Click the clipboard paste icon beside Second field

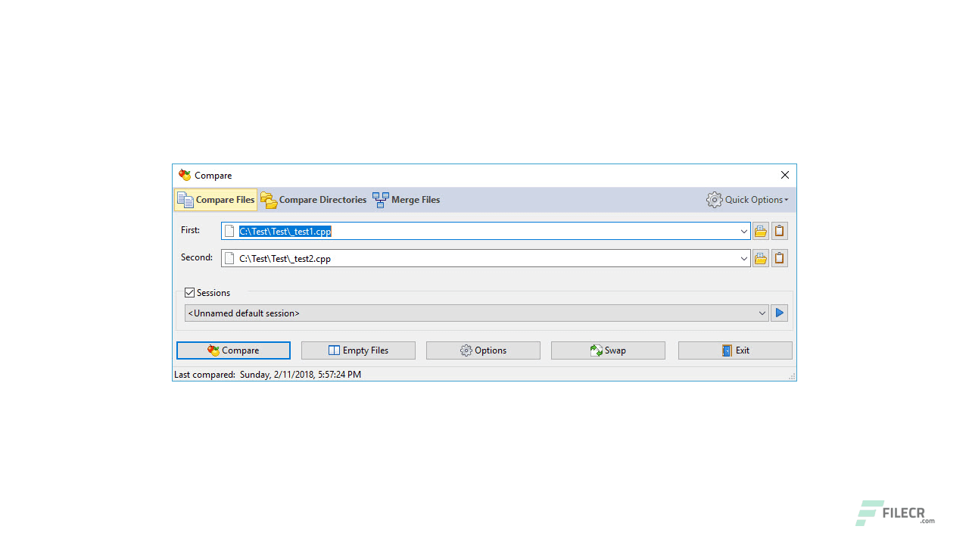tap(779, 258)
